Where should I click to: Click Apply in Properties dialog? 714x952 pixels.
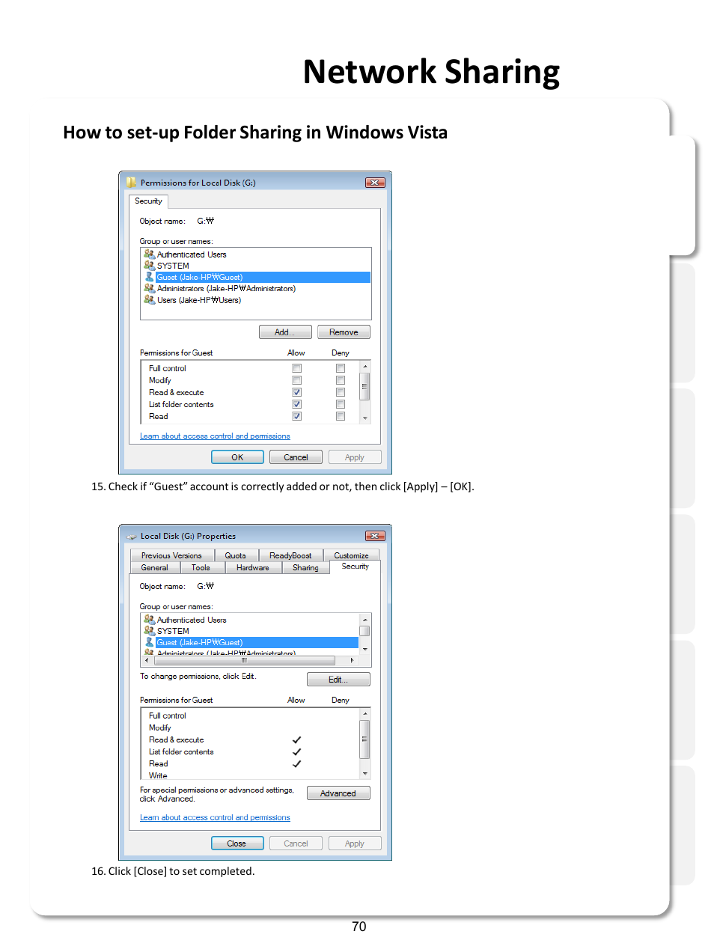[355, 843]
